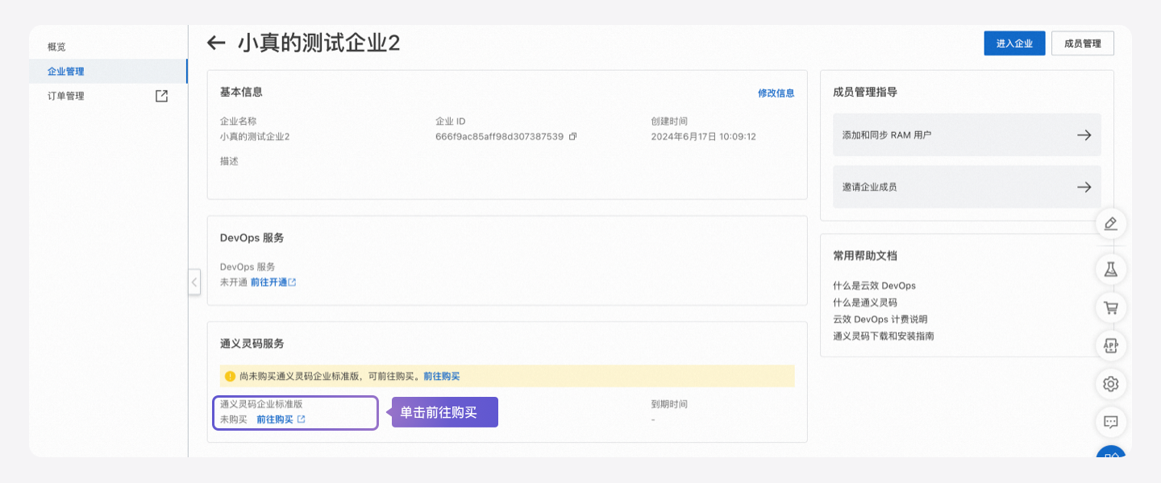1161x483 pixels.
Task: Open 订单管理 in the left sidebar
Action: [65, 96]
